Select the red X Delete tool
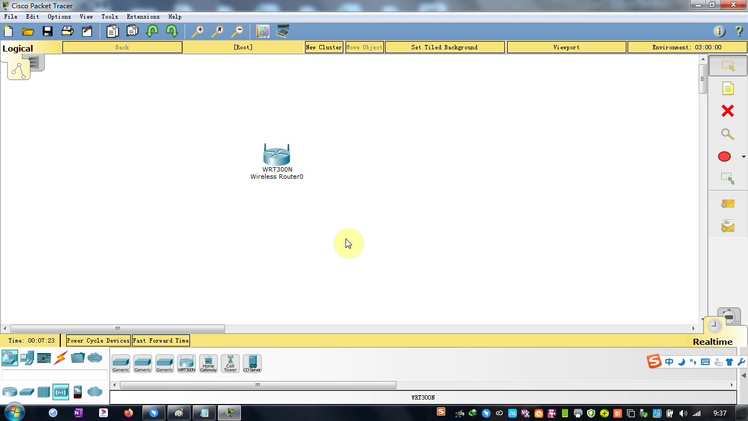 [x=728, y=111]
